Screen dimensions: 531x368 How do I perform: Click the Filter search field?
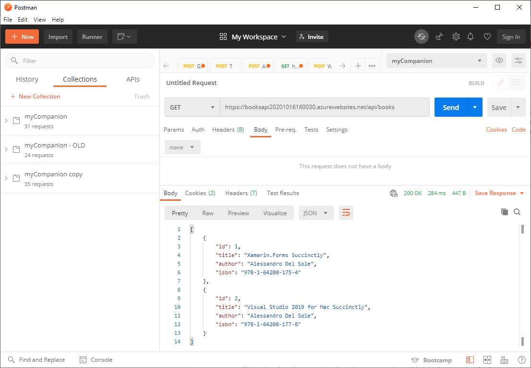coord(79,61)
